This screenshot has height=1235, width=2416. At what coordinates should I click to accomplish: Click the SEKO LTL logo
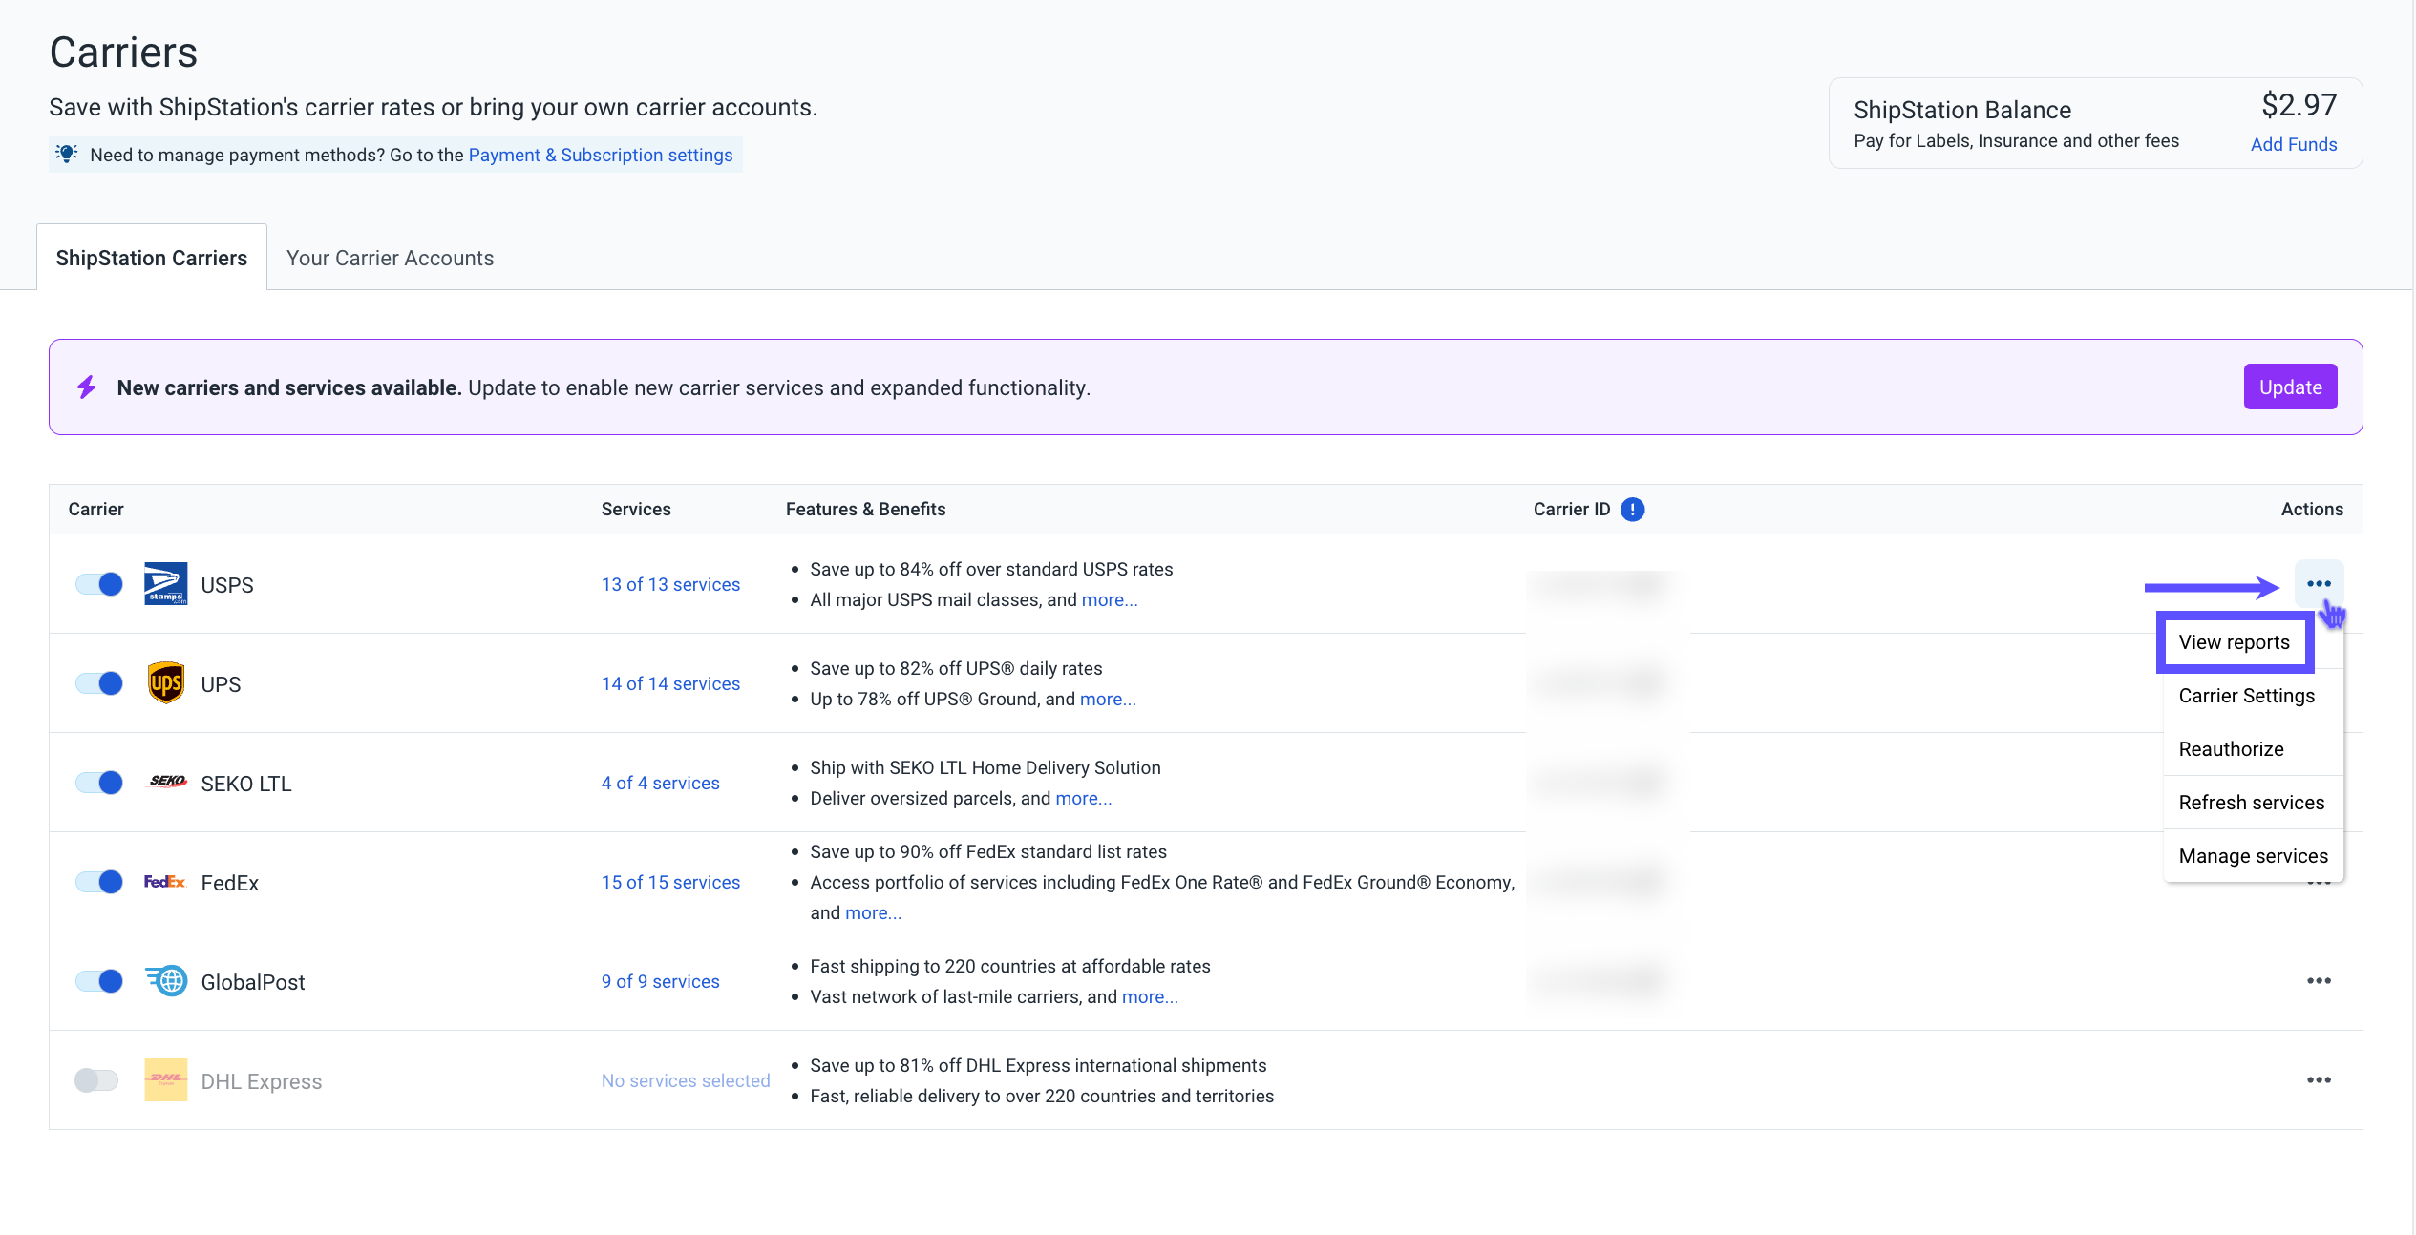point(167,782)
